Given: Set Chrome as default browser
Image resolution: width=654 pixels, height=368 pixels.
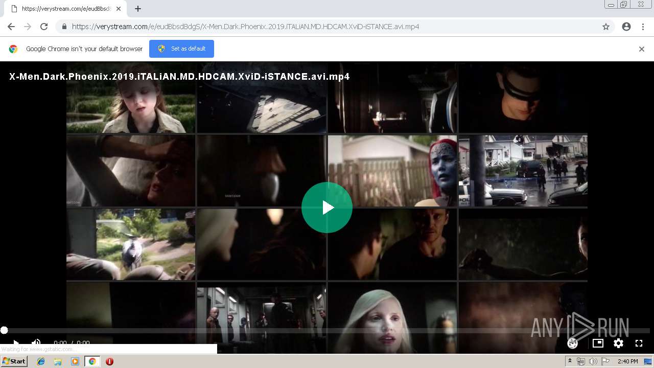Looking at the screenshot, I should pyautogui.click(x=181, y=49).
